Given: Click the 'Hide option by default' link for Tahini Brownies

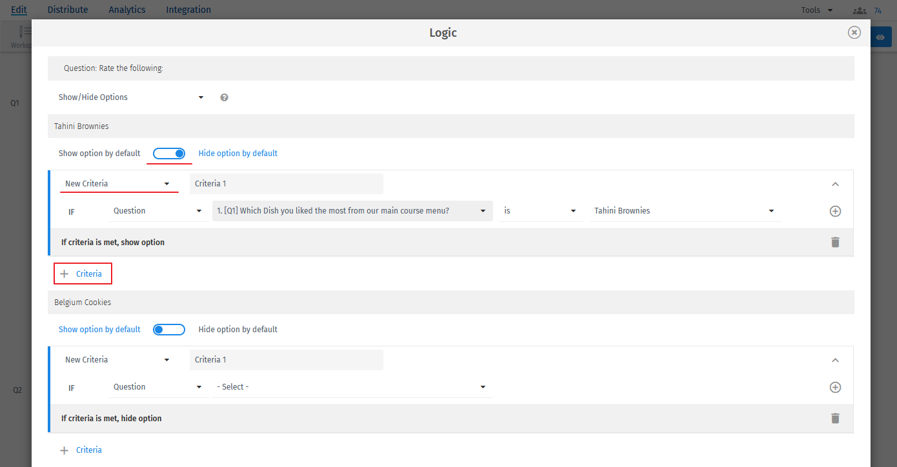Looking at the screenshot, I should 237,153.
